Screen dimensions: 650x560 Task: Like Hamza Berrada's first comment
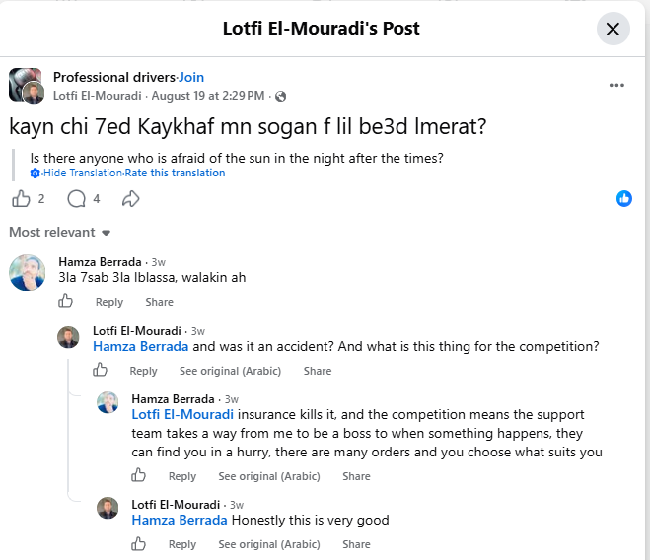tap(65, 301)
